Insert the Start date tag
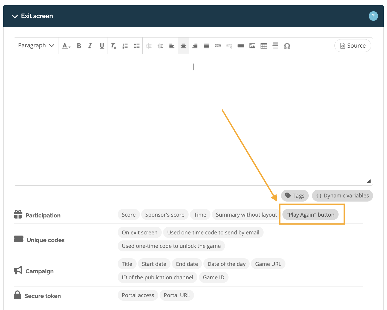The height and width of the screenshot is (310, 387). (x=154, y=264)
